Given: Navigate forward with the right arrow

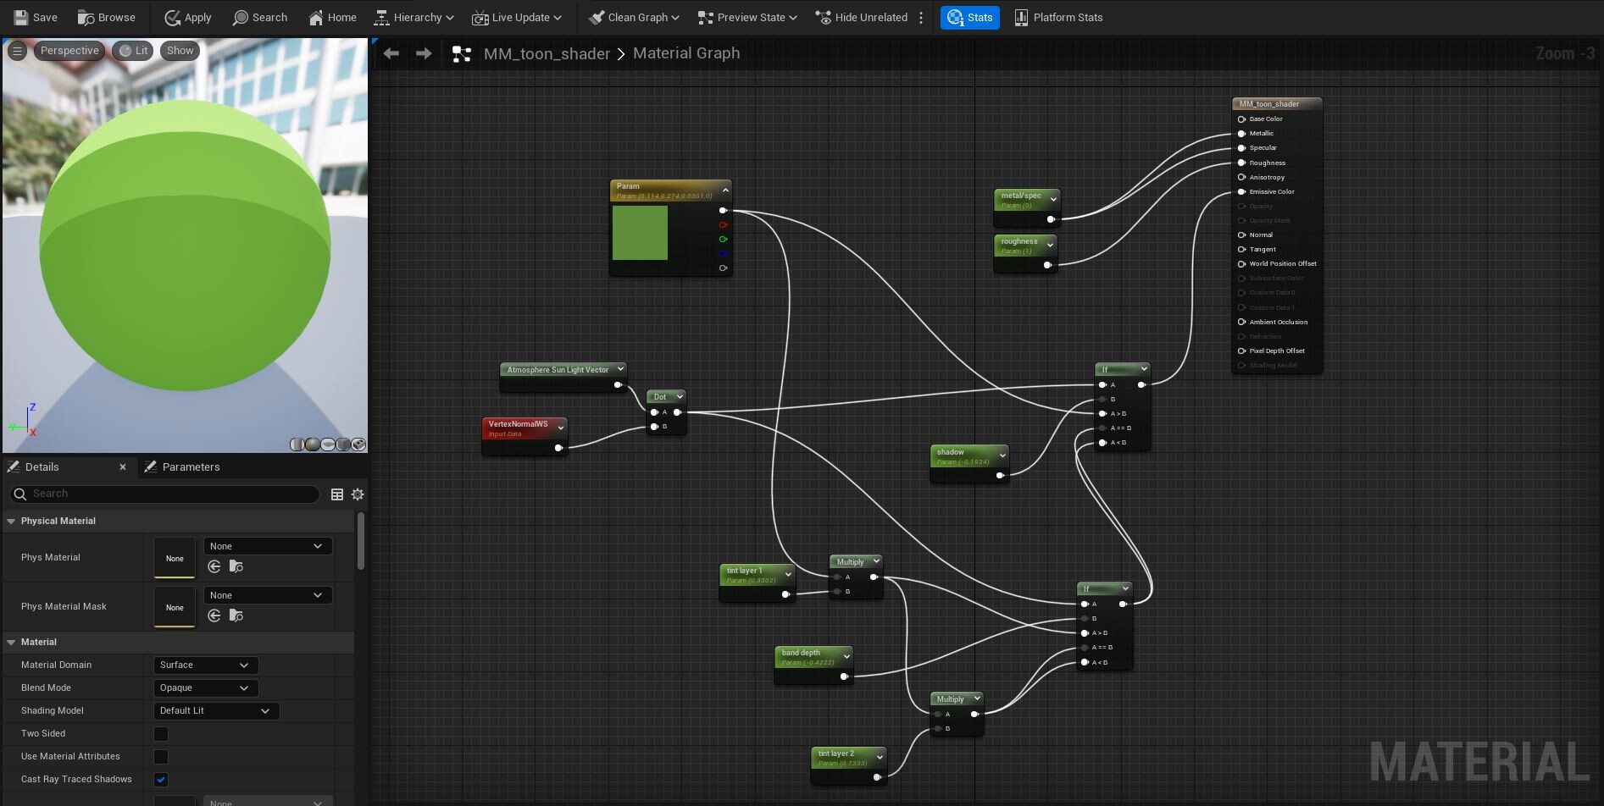Looking at the screenshot, I should tap(424, 53).
